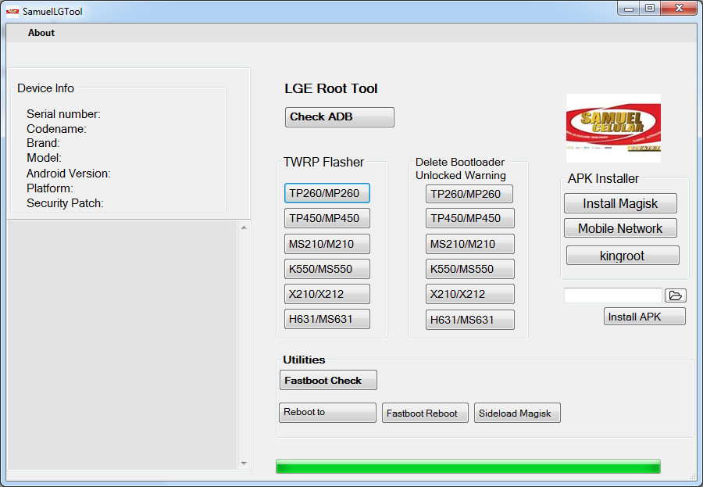Select the Codename label
The height and width of the screenshot is (487, 703).
tap(56, 129)
